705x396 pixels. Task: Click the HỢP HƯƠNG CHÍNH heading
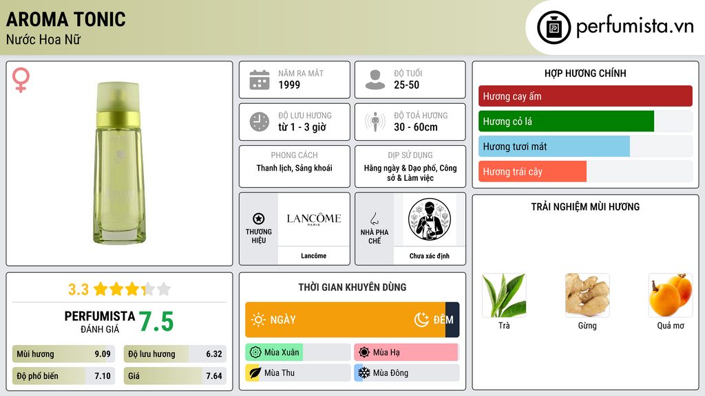[585, 73]
